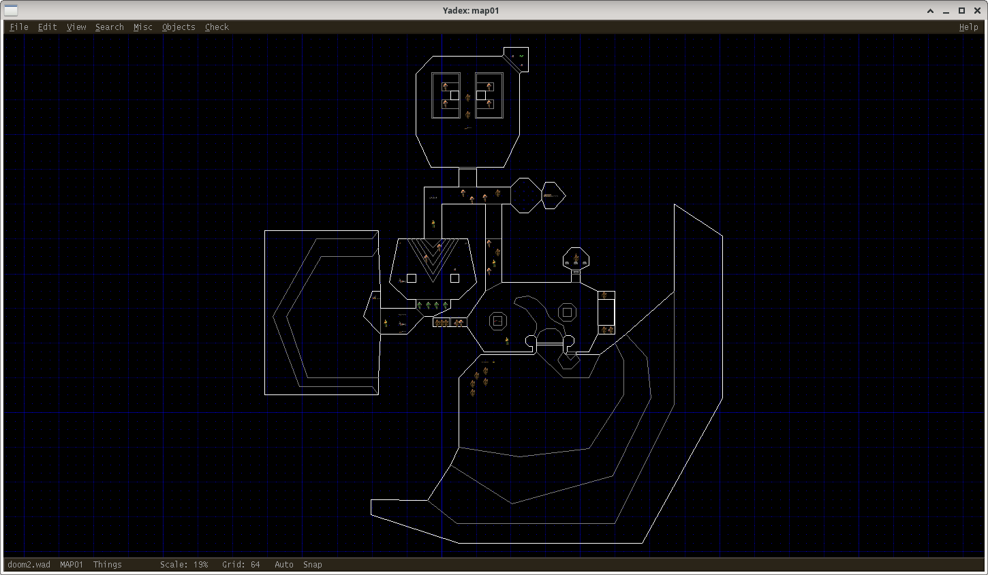This screenshot has height=575, width=988.
Task: Open the File menu
Action: (x=19, y=27)
